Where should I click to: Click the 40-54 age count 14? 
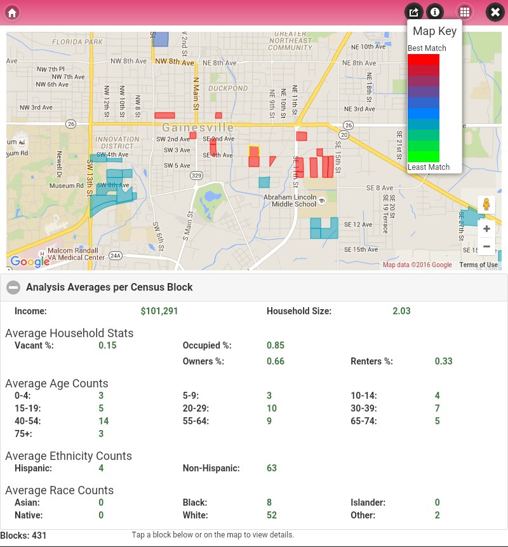point(104,421)
